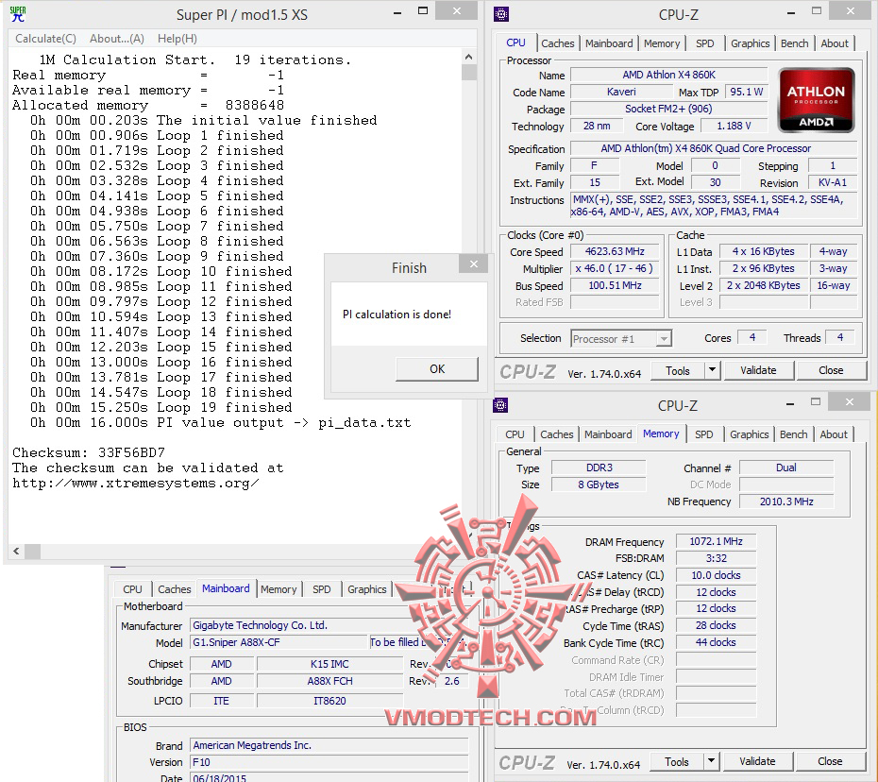
Task: Click Validate in Memory CPU-Z window
Action: (757, 761)
